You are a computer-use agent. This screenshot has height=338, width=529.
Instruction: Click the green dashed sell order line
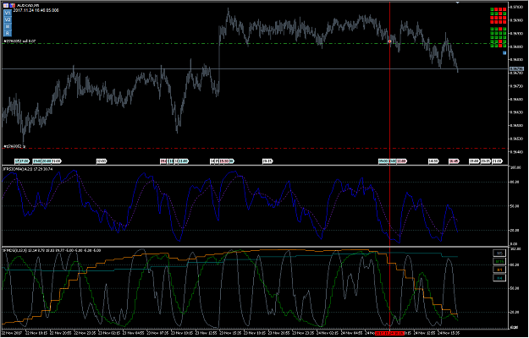253,43
